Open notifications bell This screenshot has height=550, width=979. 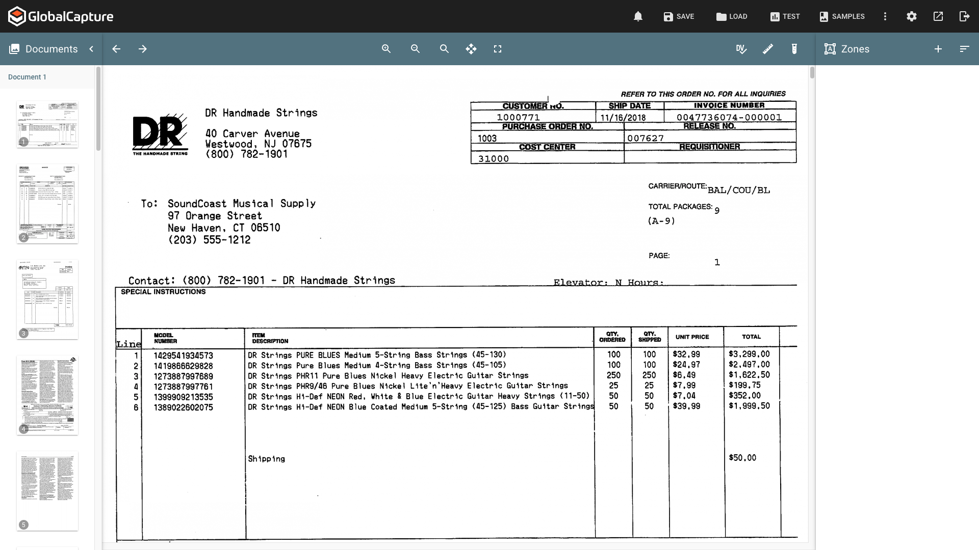(637, 16)
